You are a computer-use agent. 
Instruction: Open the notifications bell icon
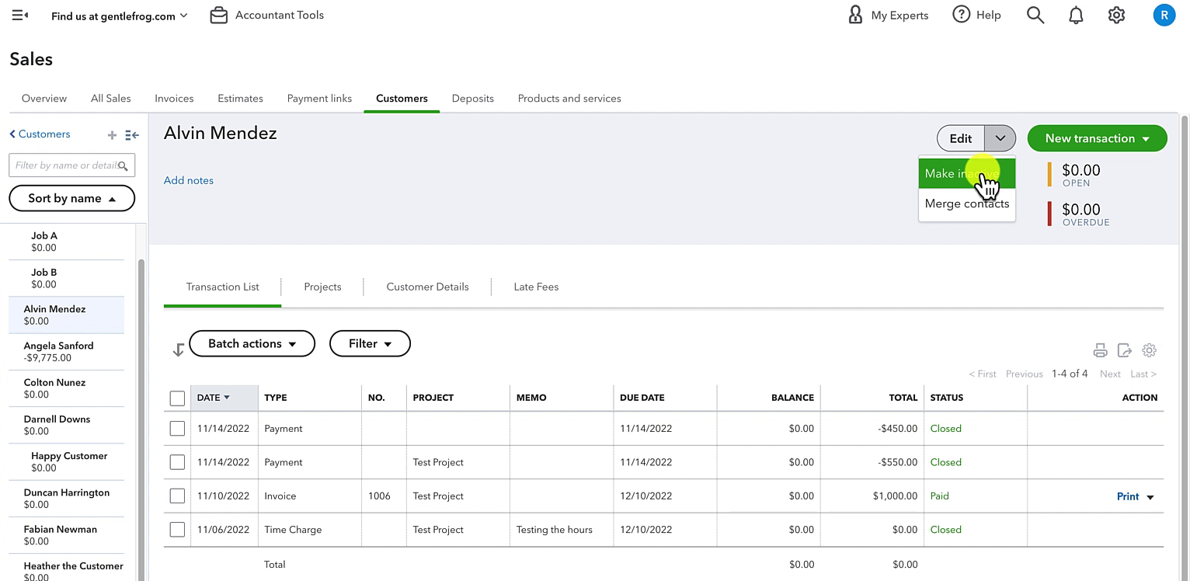(1076, 15)
